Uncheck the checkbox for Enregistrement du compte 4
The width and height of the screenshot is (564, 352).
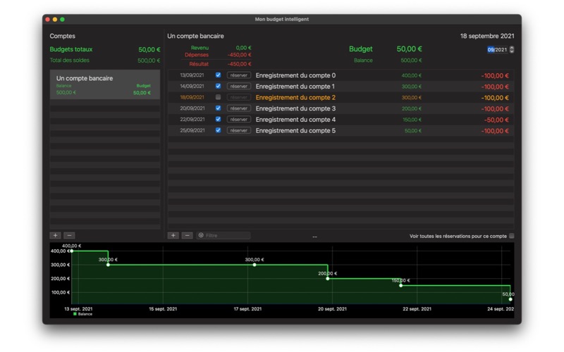tap(218, 119)
